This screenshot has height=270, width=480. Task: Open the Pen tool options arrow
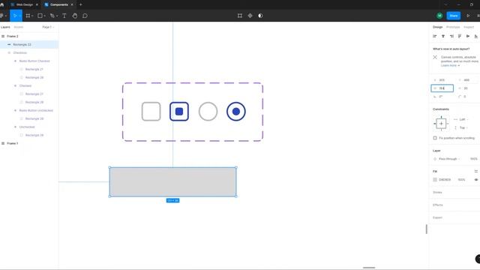[x=57, y=16]
